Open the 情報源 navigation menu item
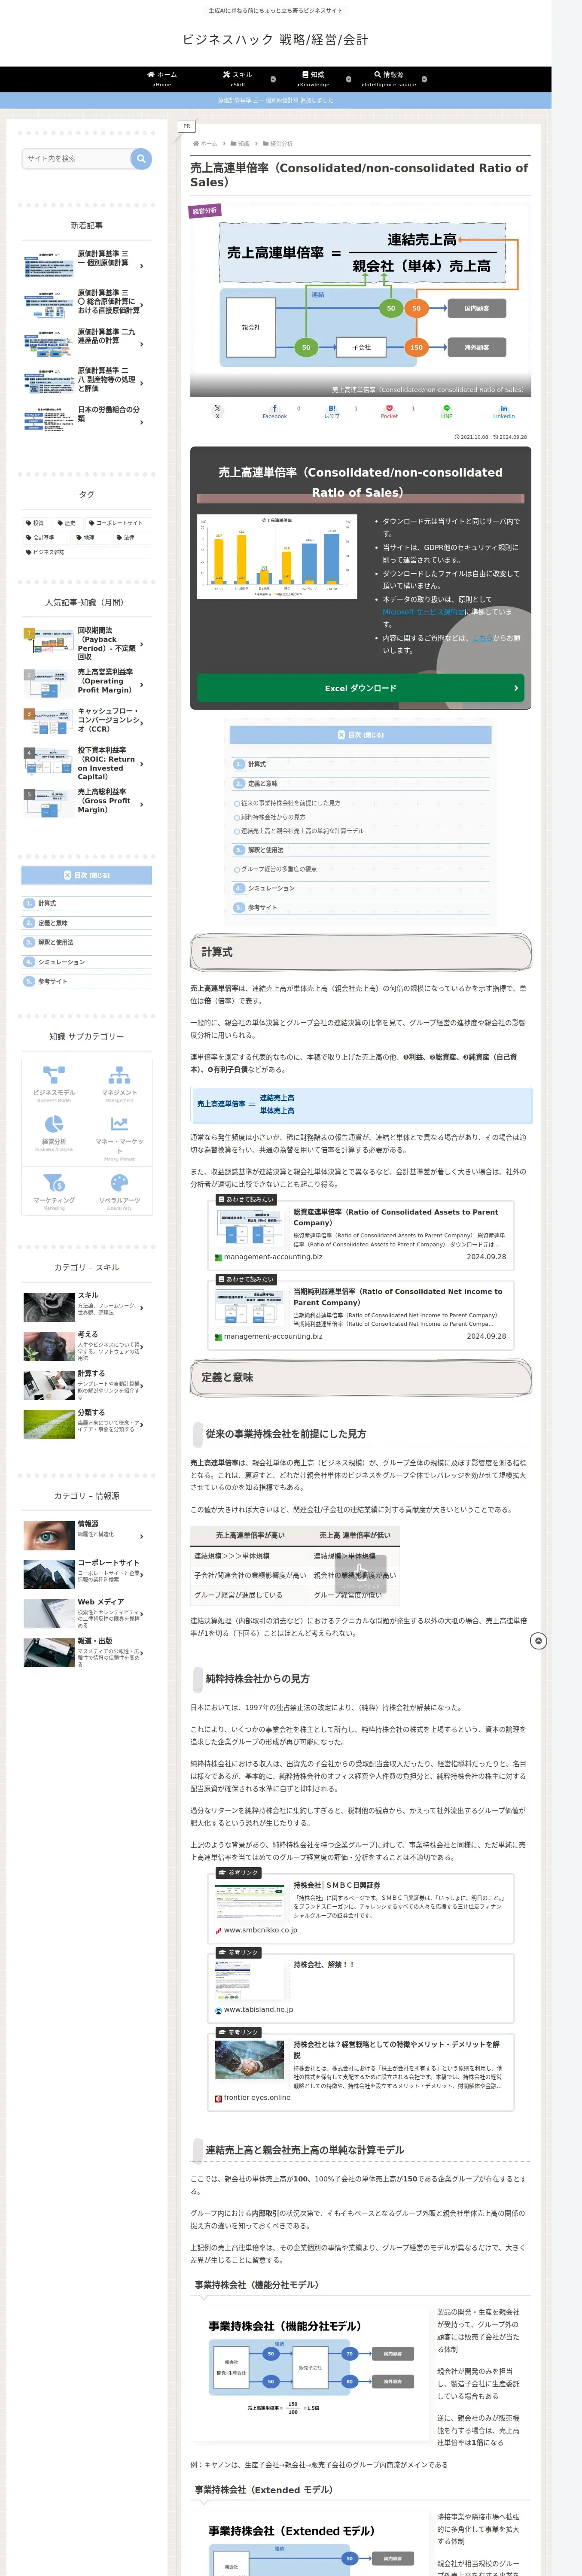582x2576 pixels. click(x=389, y=78)
